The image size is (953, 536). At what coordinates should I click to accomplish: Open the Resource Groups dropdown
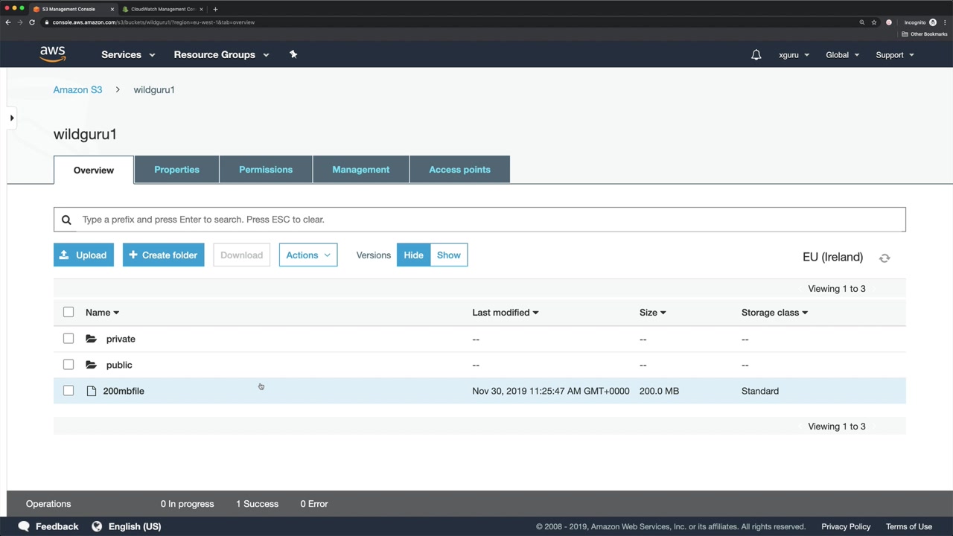coord(221,54)
